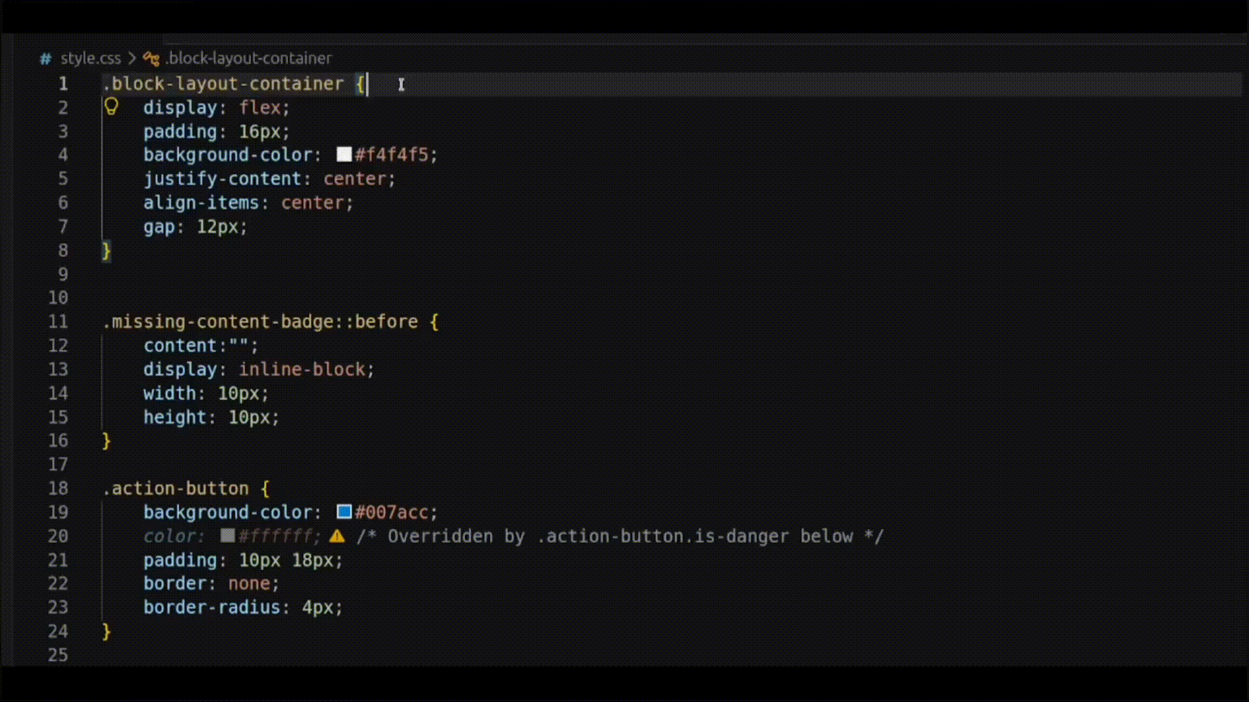Click the closing brace on line 16

[x=107, y=441]
